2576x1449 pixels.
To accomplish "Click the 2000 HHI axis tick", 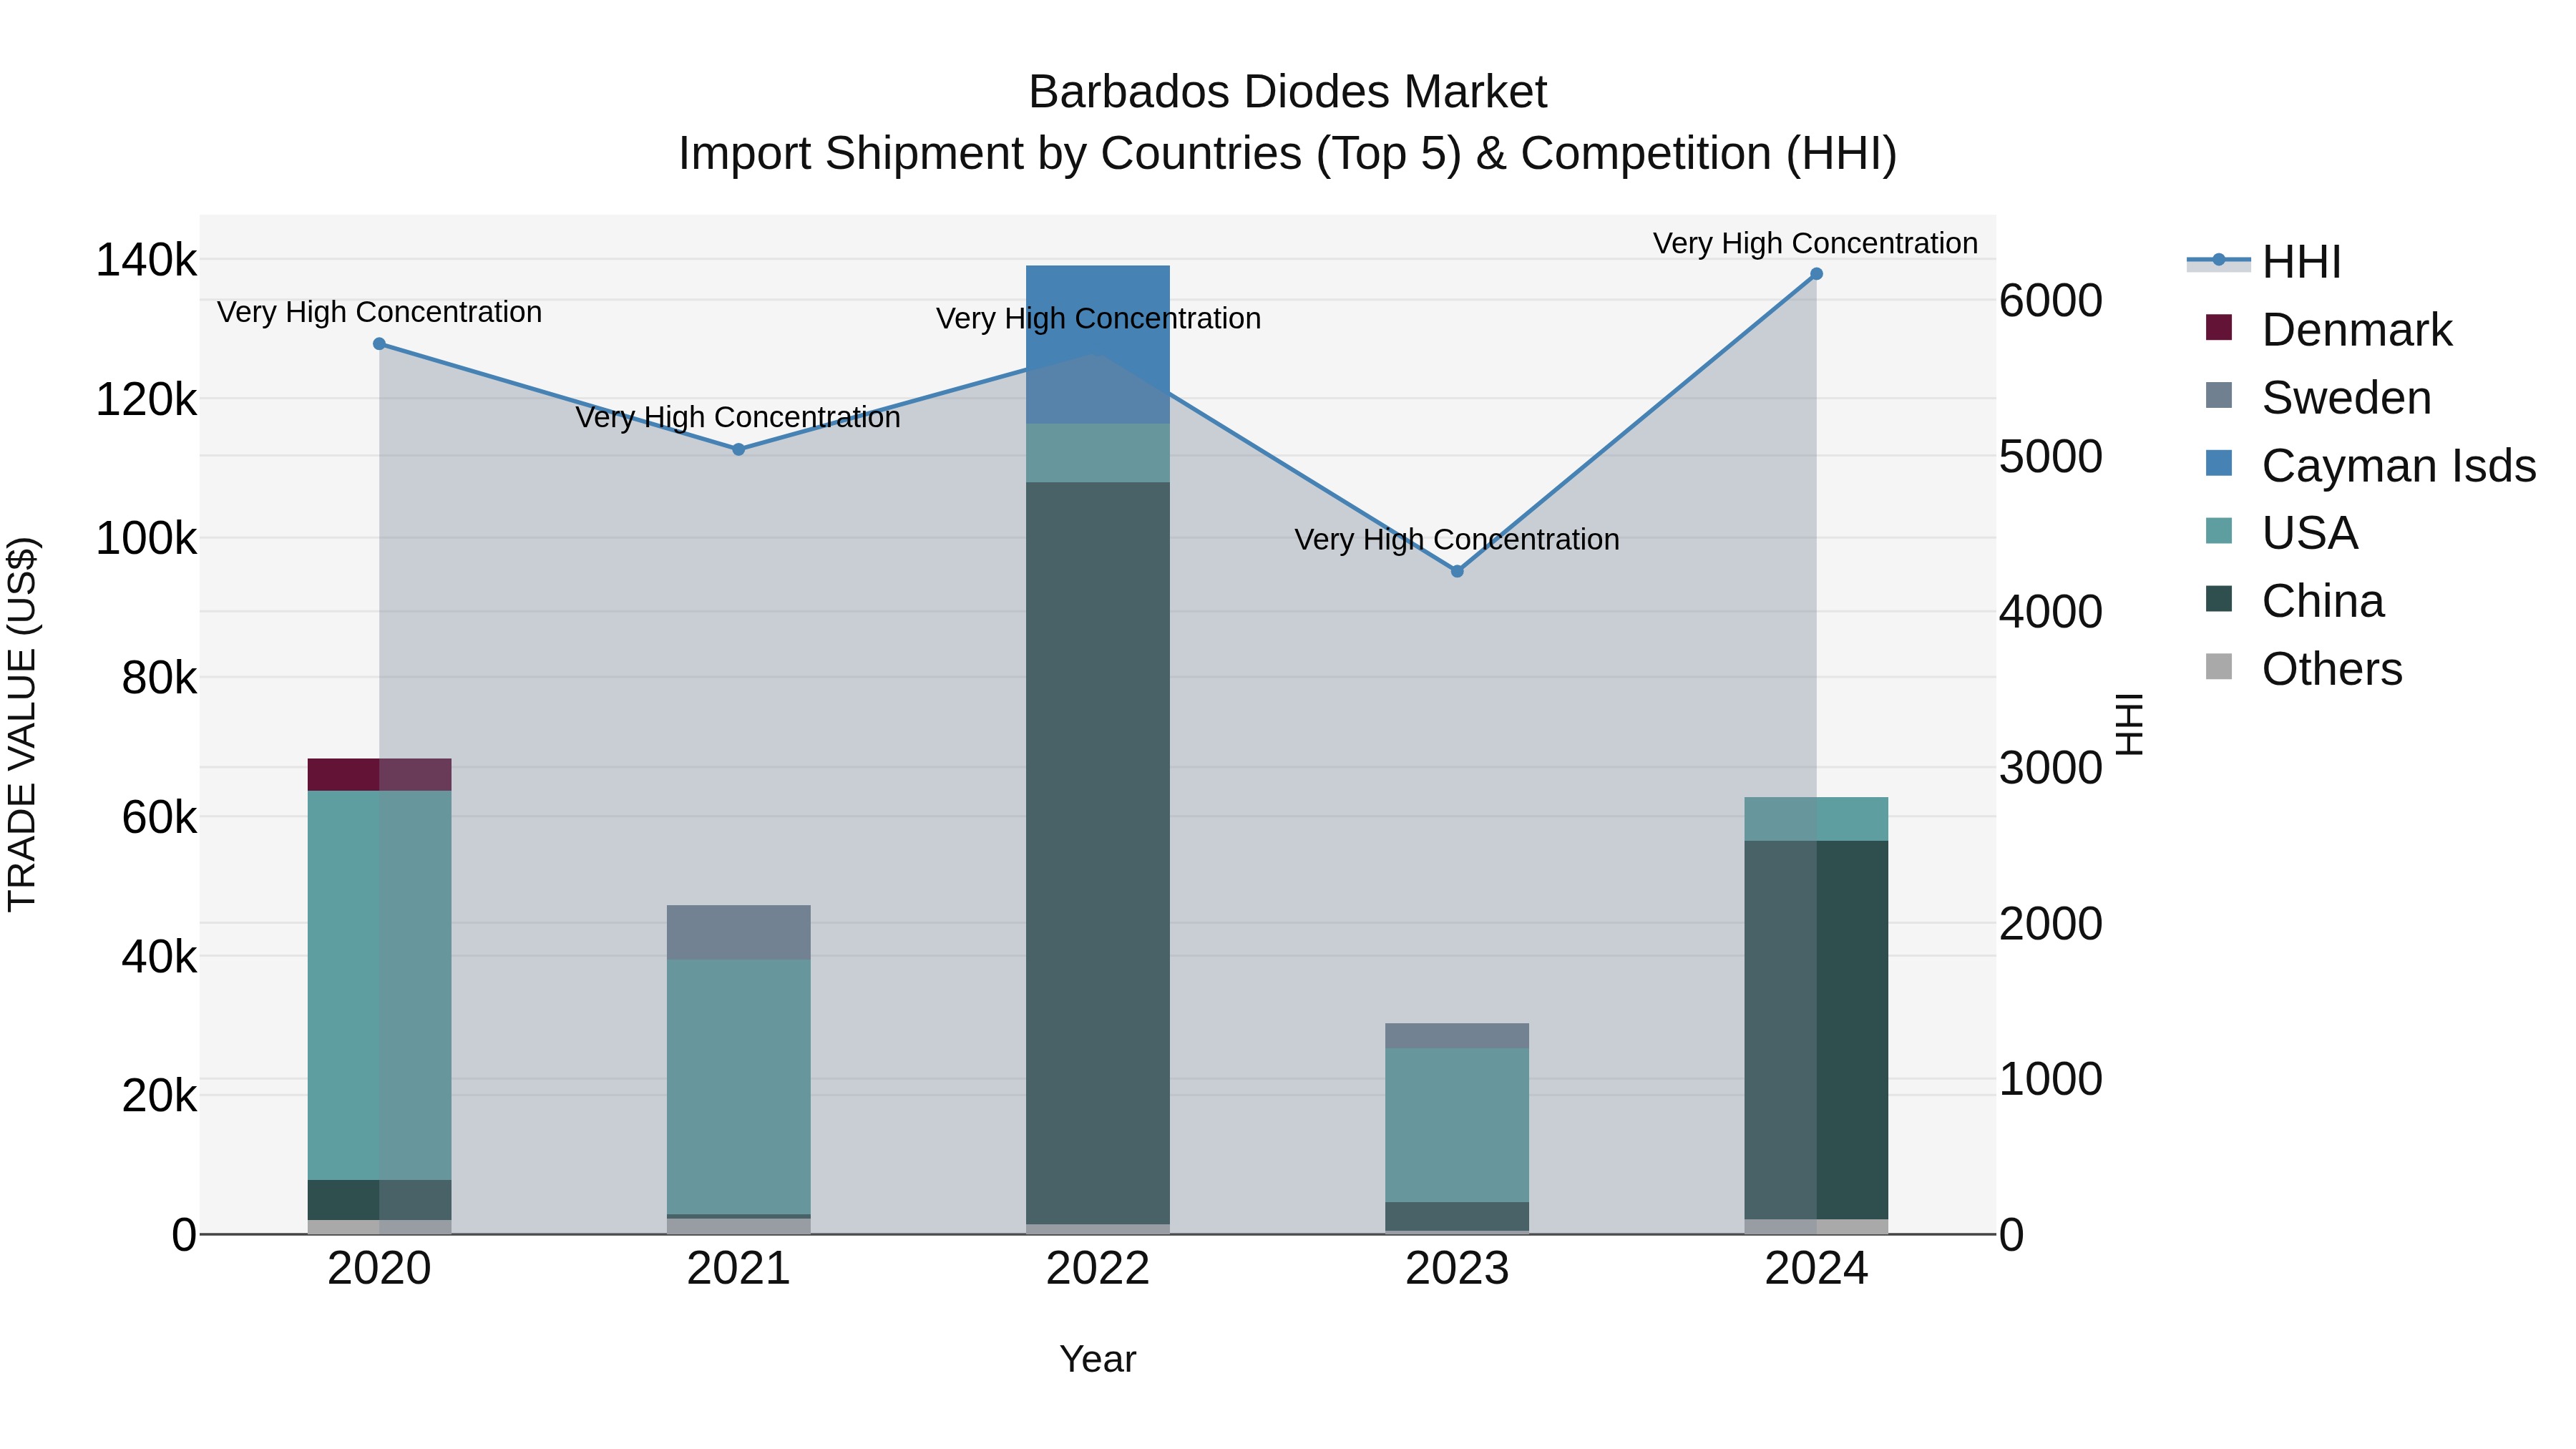I will tap(2051, 924).
